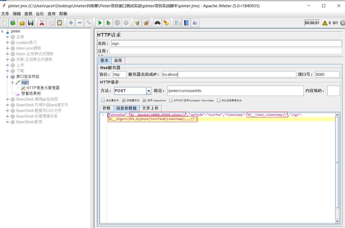Open the 文件 menu

point(5,14)
